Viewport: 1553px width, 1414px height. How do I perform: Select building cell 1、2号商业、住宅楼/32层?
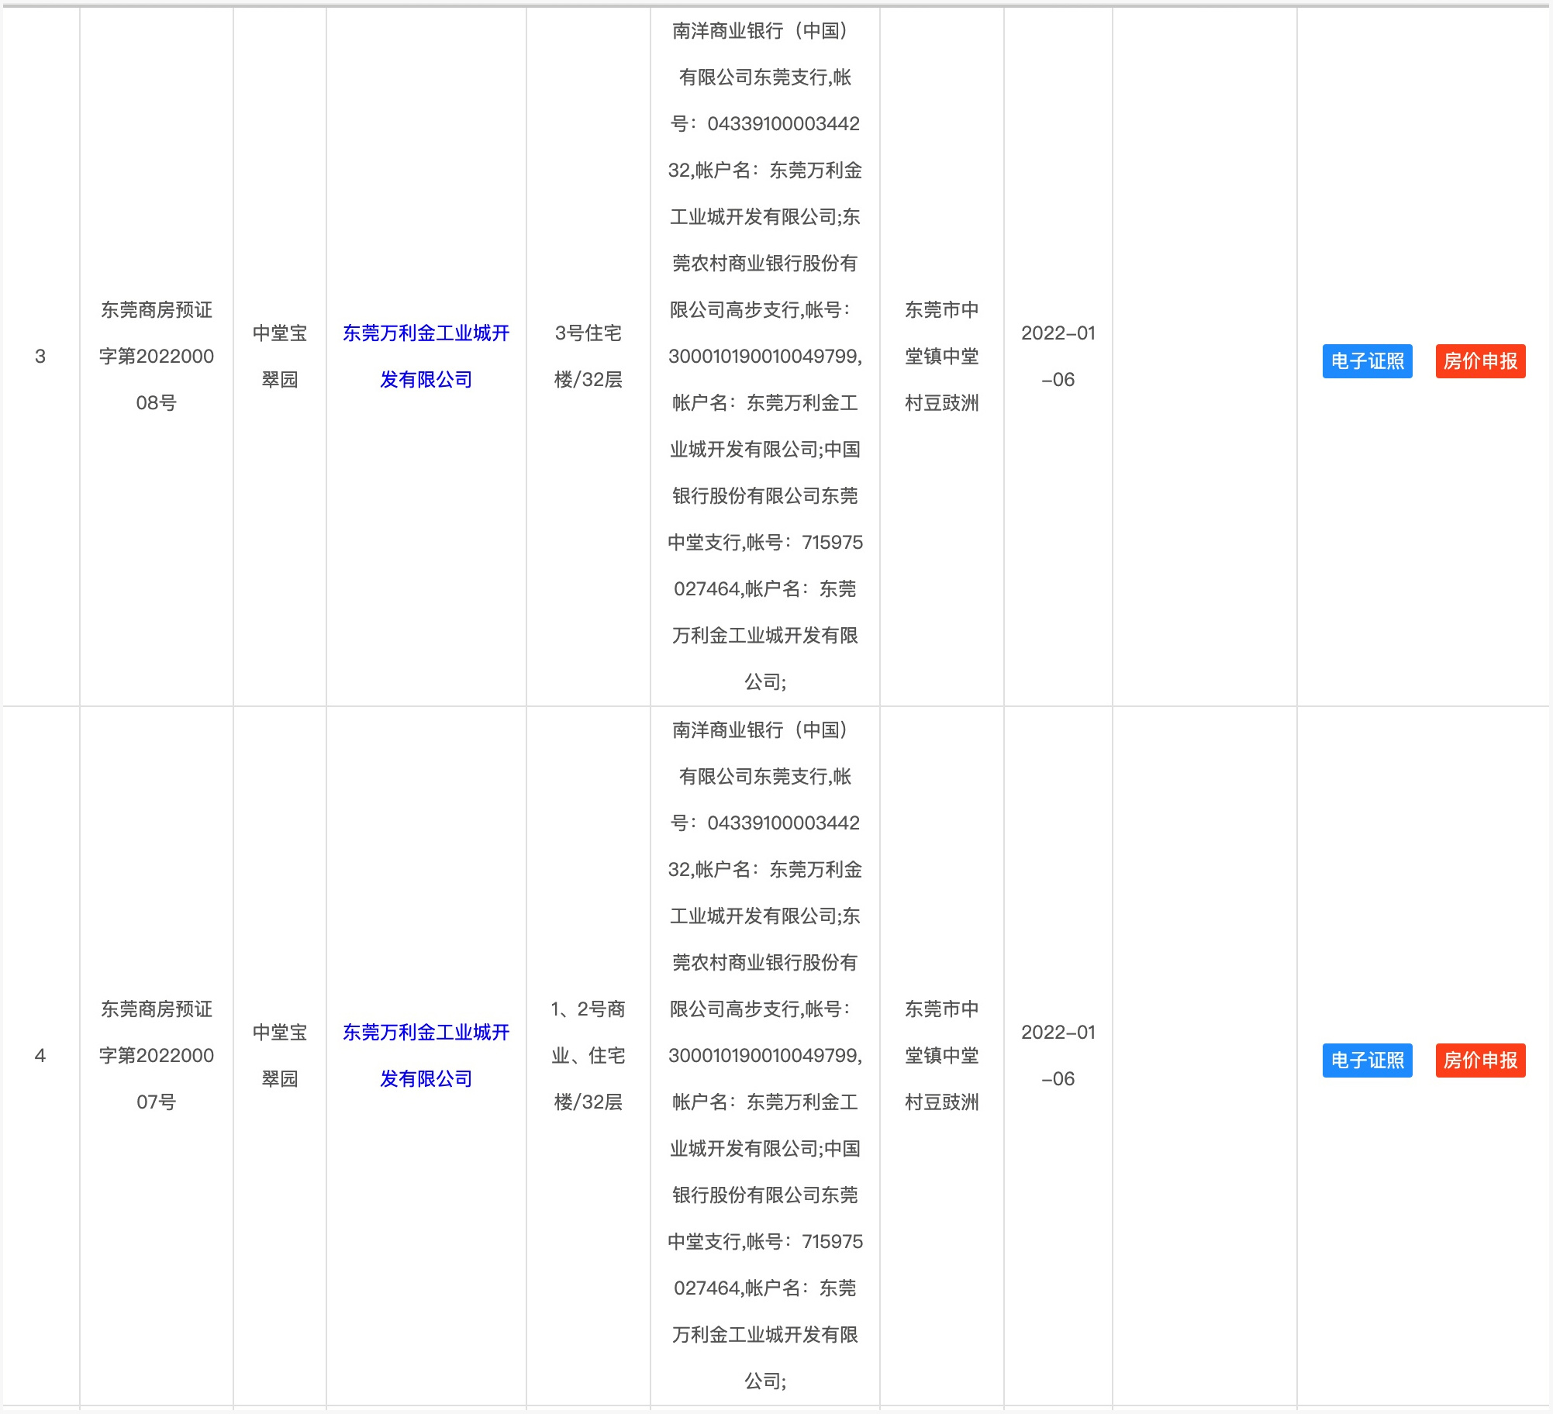[588, 1056]
